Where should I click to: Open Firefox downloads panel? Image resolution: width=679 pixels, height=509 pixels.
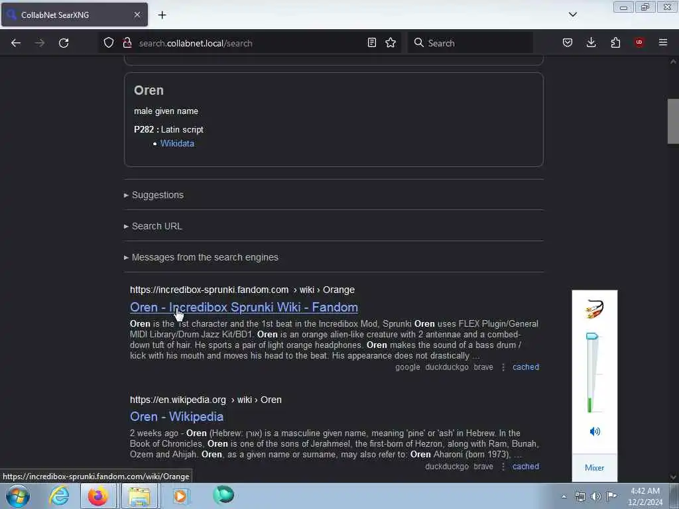tap(591, 42)
